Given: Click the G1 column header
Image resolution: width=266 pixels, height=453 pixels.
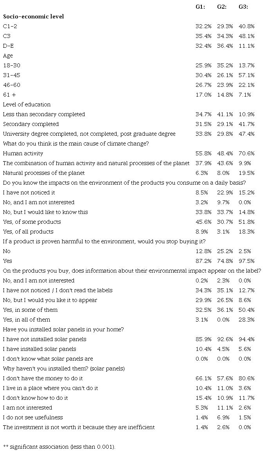Looking at the screenshot, I should click(x=201, y=7).
